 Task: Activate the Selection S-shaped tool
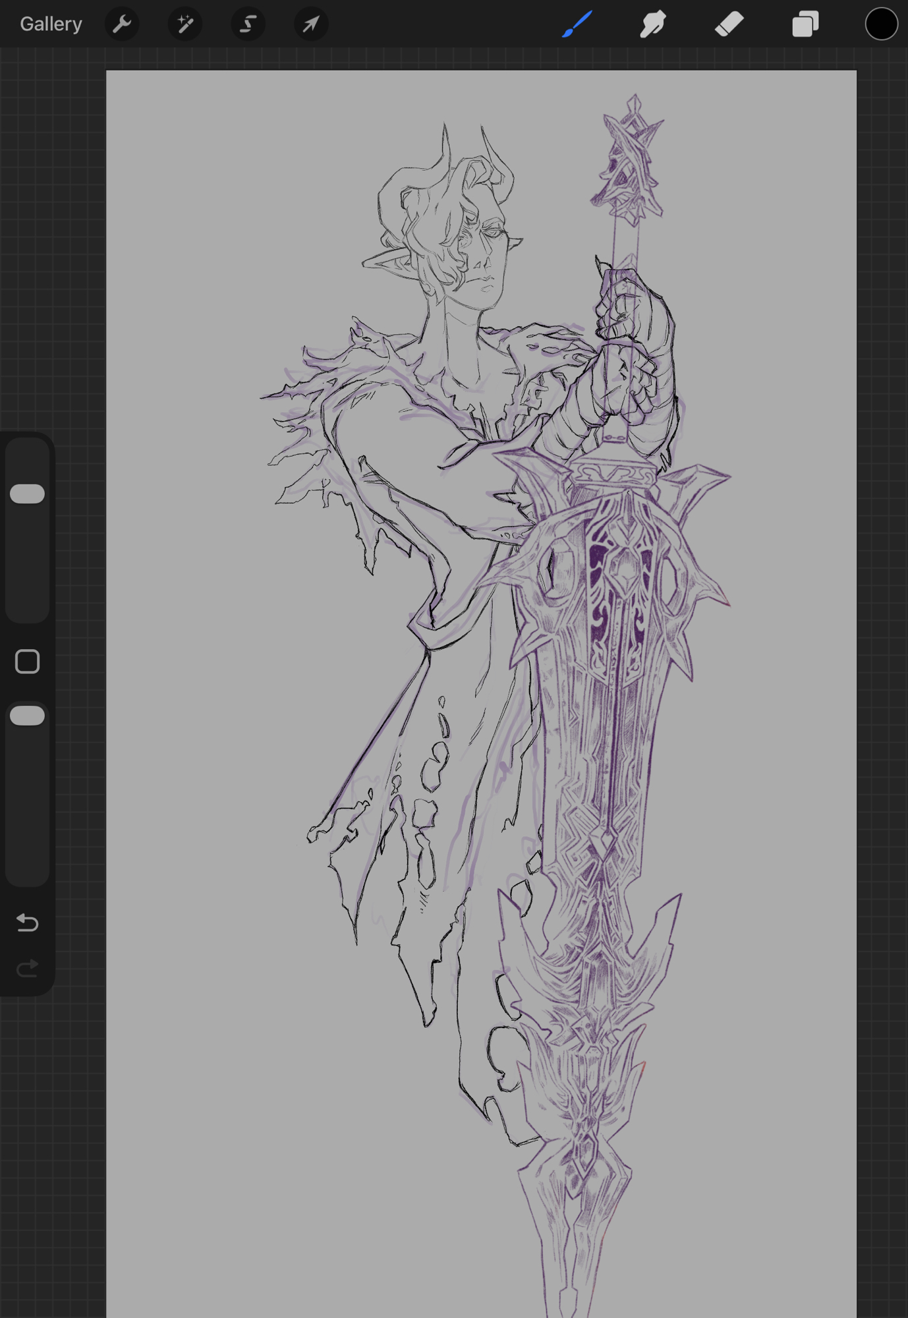[248, 24]
